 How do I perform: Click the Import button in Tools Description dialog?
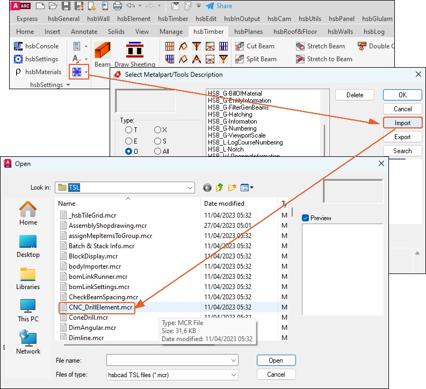click(402, 123)
